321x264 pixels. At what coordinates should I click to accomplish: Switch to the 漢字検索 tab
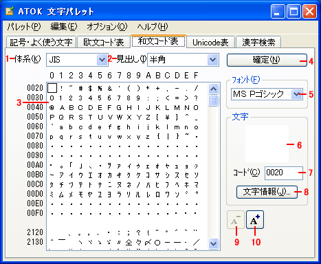[x=258, y=42]
